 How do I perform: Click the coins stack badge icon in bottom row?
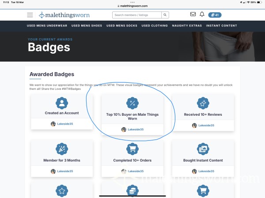(132, 191)
